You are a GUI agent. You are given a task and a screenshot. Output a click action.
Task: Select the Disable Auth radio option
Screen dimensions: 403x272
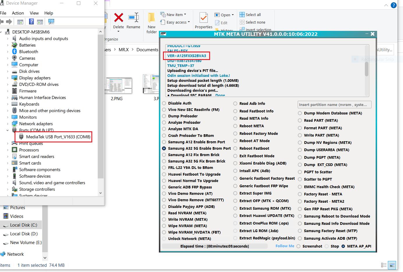164,103
